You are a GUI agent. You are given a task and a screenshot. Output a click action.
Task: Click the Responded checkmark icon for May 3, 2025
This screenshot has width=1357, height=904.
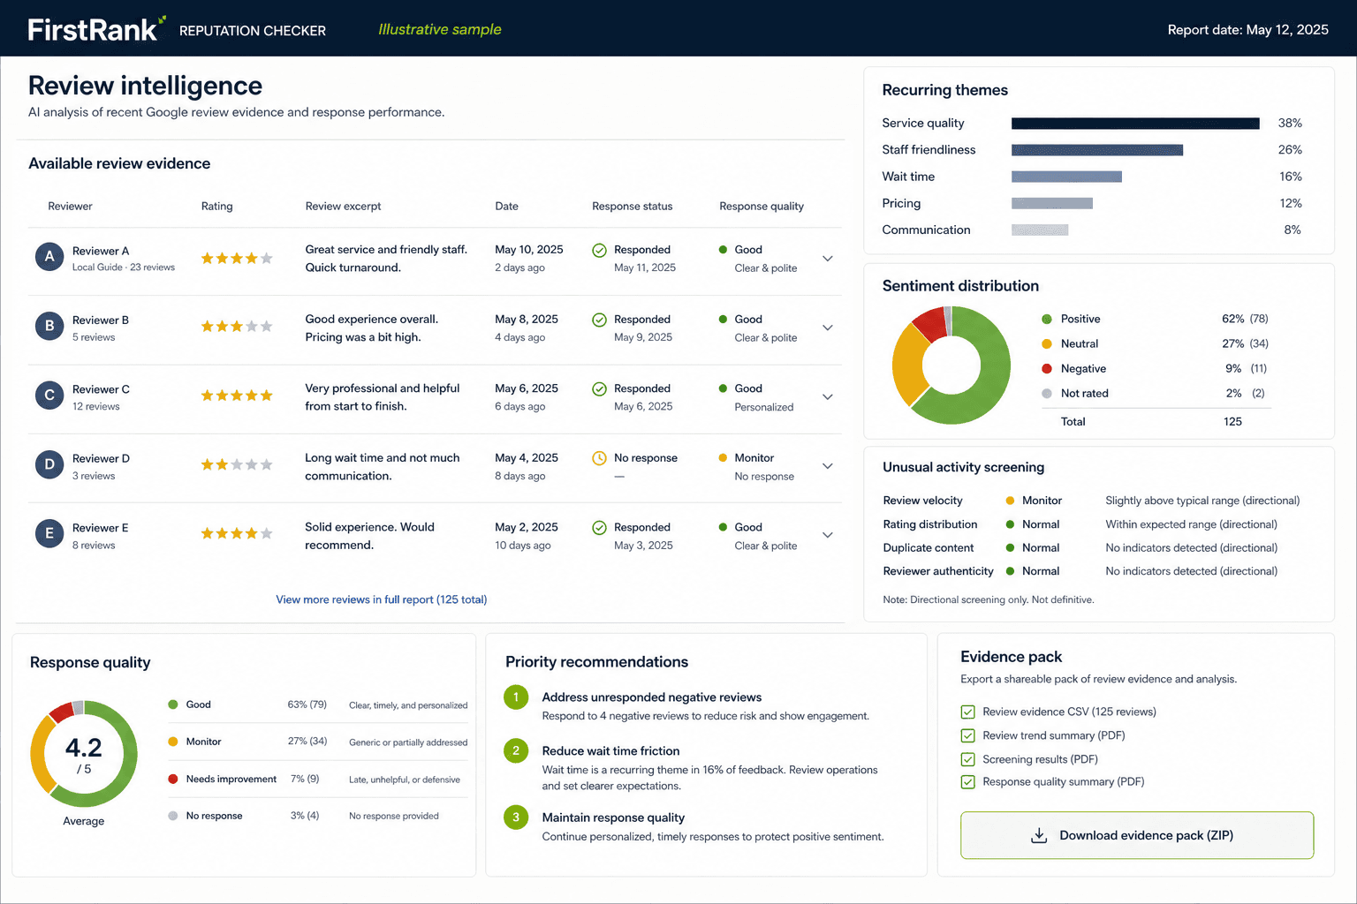[x=599, y=528]
